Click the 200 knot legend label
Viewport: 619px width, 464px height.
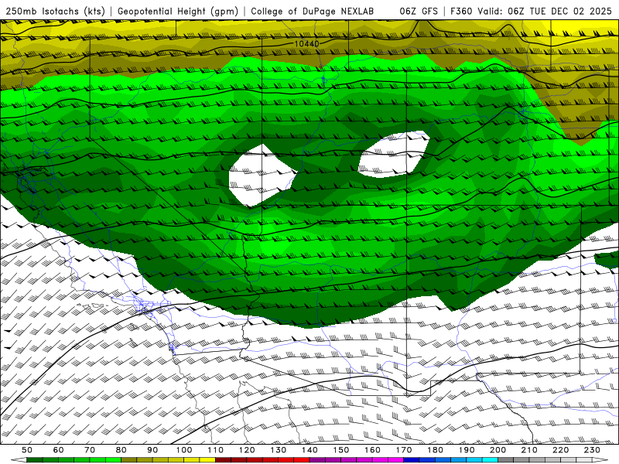point(498,450)
